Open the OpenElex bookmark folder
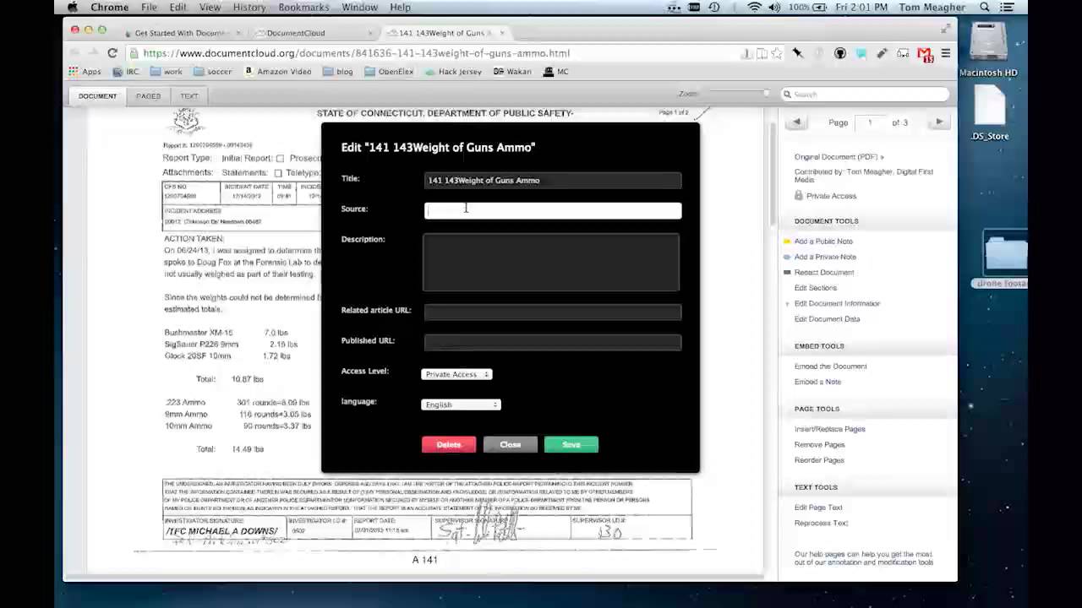Image resolution: width=1082 pixels, height=608 pixels. click(x=389, y=72)
